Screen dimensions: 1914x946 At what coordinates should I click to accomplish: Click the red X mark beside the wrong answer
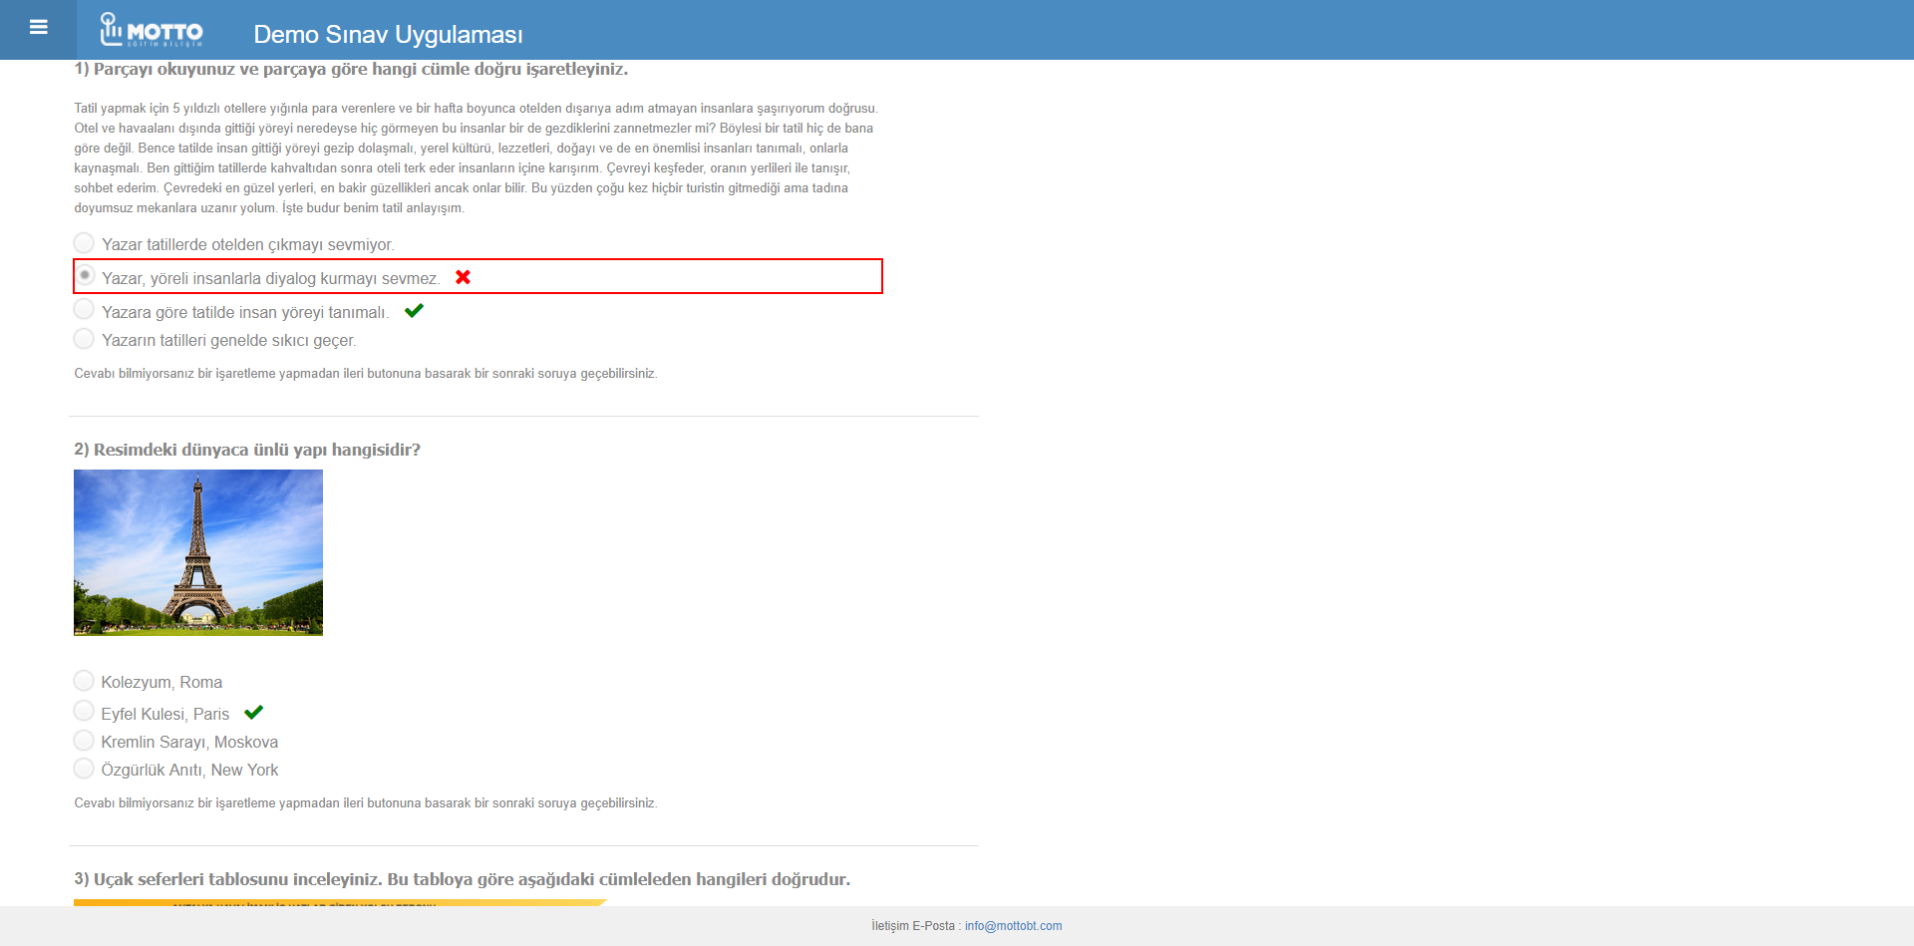[x=463, y=277]
